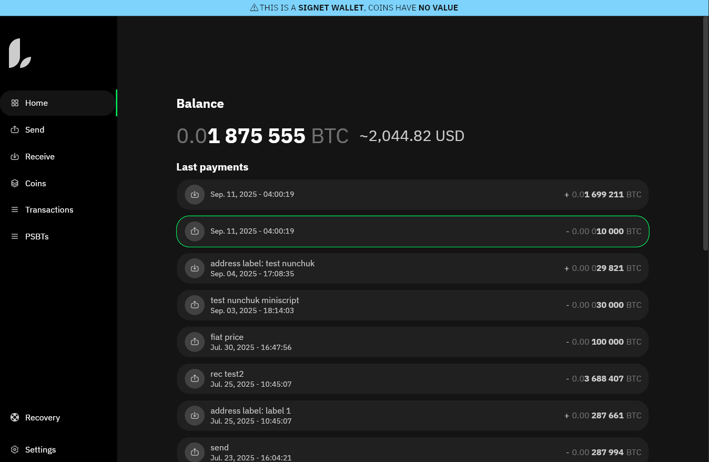The image size is (709, 462).
Task: Open the 'rec test2' payment entry
Action: (412, 379)
